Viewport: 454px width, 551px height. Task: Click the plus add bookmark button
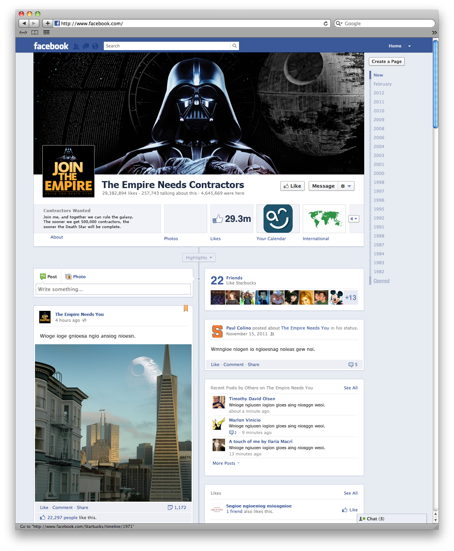click(x=48, y=23)
